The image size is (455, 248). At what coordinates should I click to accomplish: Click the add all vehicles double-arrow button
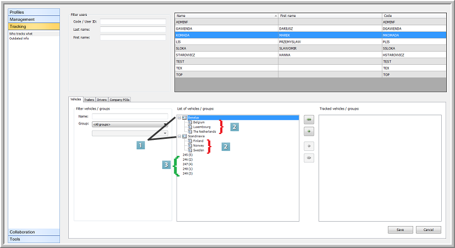click(x=309, y=119)
